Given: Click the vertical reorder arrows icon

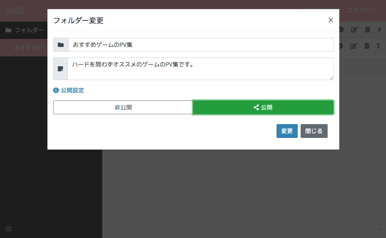Looking at the screenshot, I should (378, 46).
